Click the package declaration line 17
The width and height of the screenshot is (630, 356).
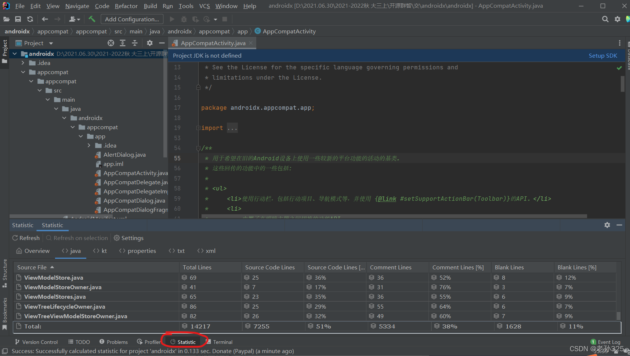(x=258, y=108)
